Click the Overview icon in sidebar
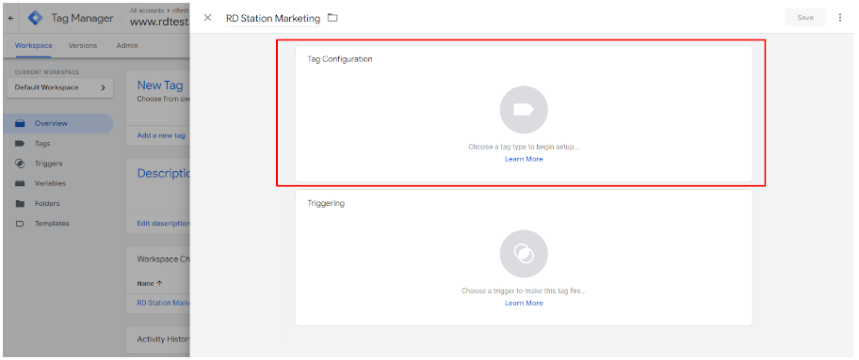 21,124
